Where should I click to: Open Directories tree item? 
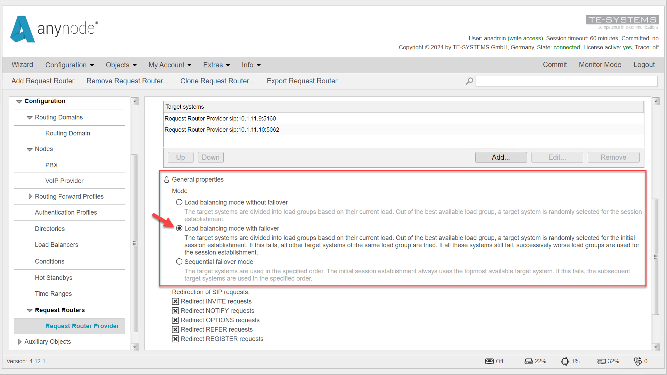(x=50, y=229)
